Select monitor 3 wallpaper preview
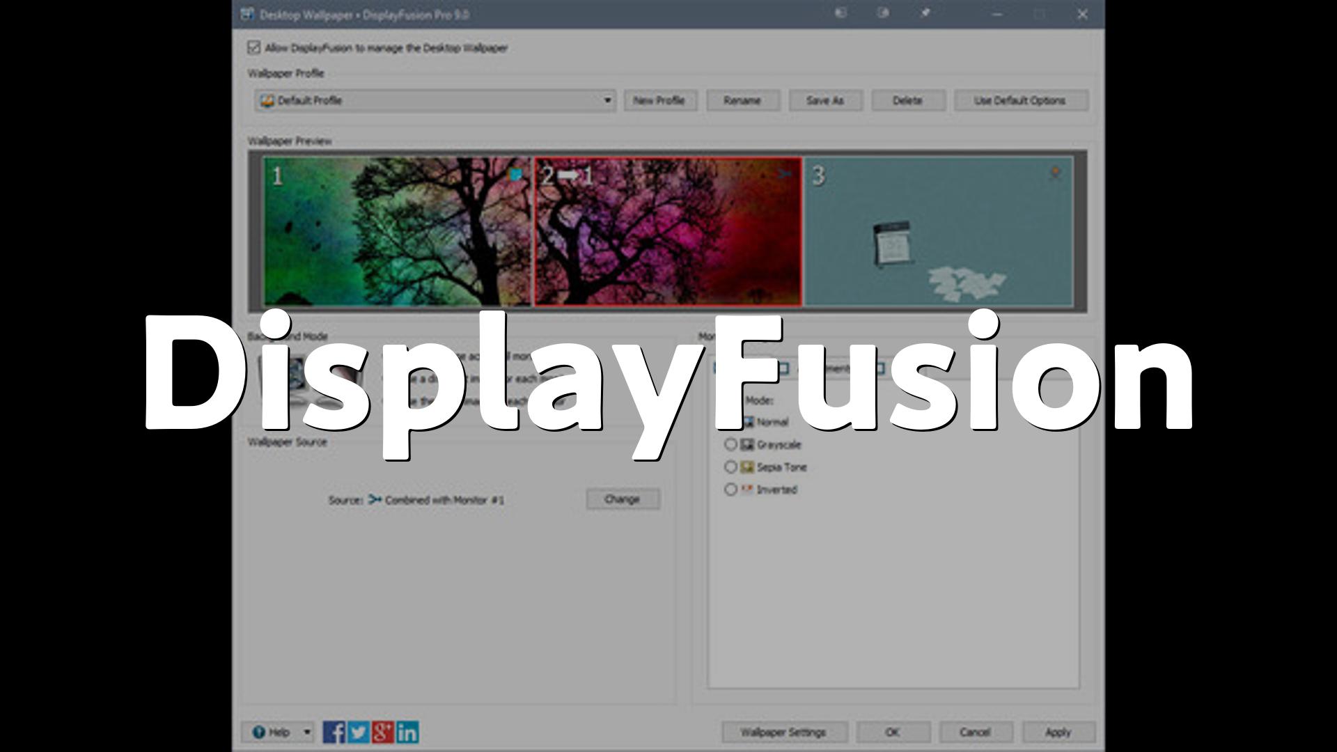 point(939,231)
